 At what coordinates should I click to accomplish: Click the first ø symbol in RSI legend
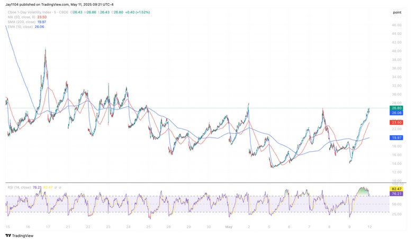[56, 187]
